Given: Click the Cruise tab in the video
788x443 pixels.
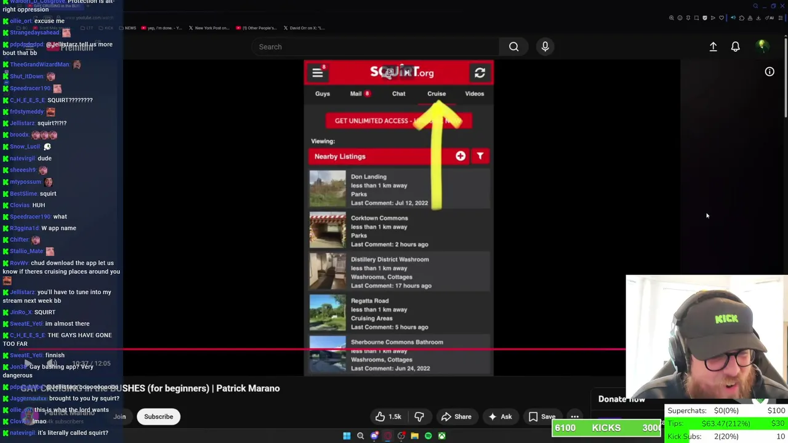Looking at the screenshot, I should coord(436,94).
